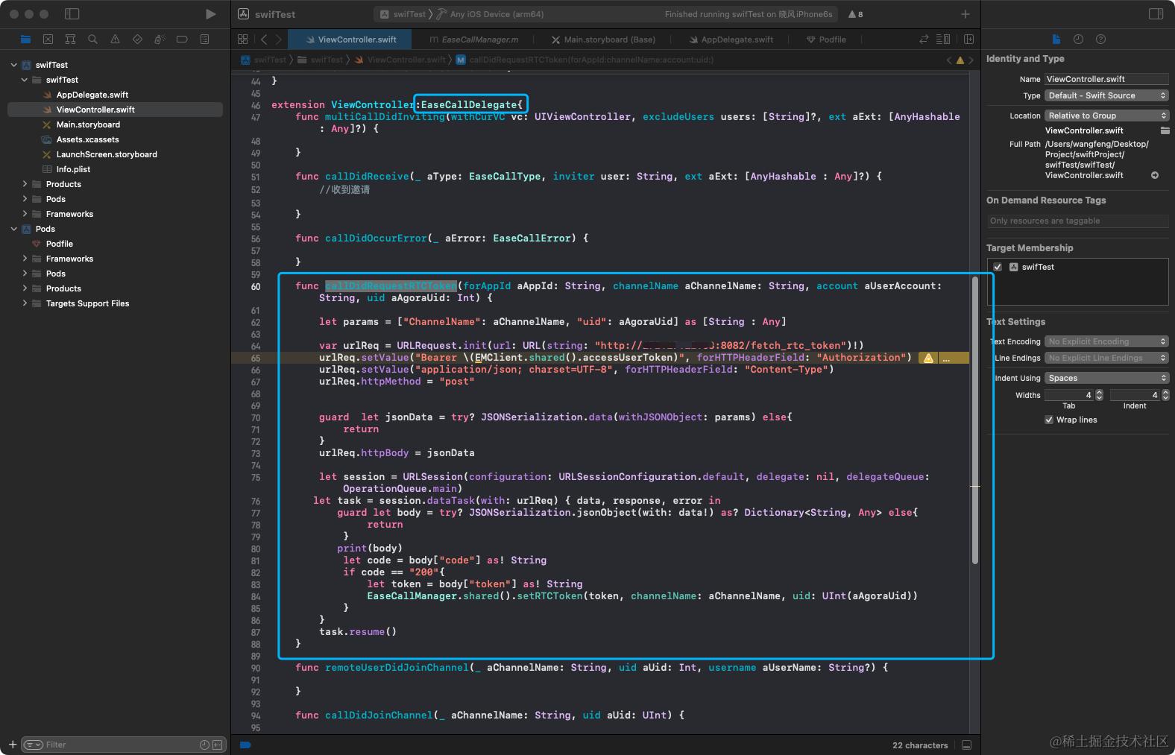Expand the Frameworks folder under swifTest
The width and height of the screenshot is (1175, 755).
click(25, 214)
